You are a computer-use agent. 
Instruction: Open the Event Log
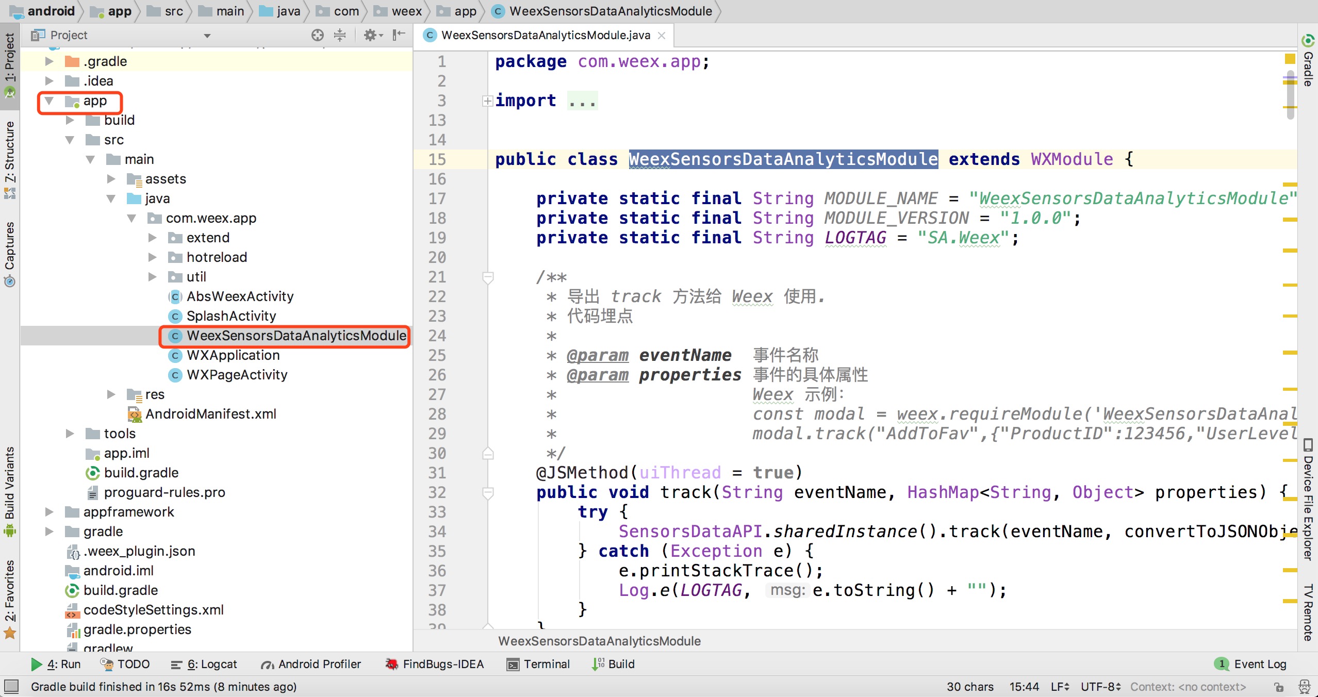pyautogui.click(x=1251, y=664)
